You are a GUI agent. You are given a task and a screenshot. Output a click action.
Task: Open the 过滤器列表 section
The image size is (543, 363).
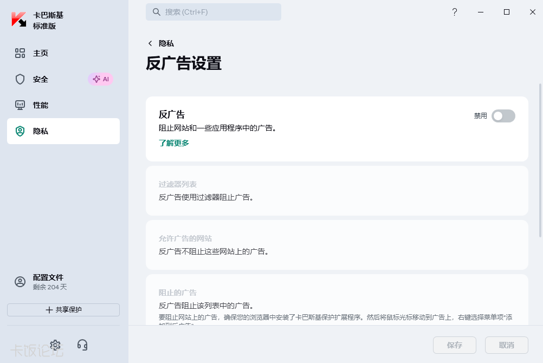pos(337,191)
